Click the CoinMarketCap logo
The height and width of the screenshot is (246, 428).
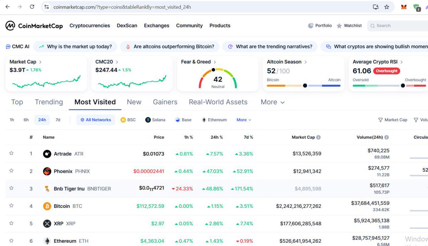tap(34, 26)
